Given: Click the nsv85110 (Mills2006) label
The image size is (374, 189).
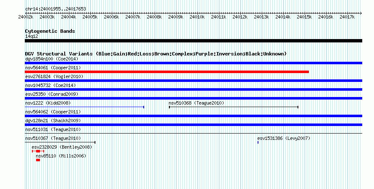Looking at the screenshot, I should click(61, 156).
